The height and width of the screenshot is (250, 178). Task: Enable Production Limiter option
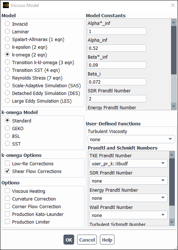point(7,222)
